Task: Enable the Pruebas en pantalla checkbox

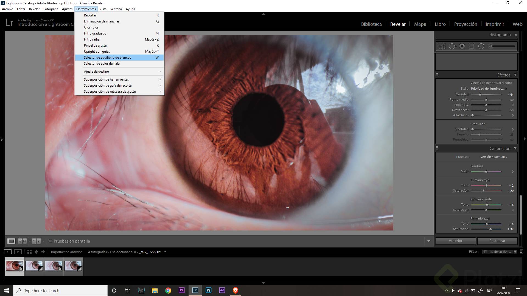Action: (x=50, y=241)
